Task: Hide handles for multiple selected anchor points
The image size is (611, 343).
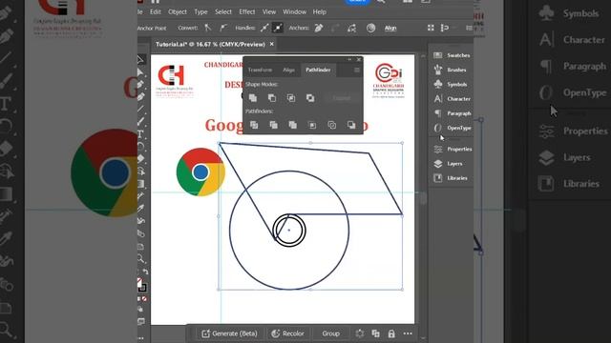Action: (x=278, y=28)
